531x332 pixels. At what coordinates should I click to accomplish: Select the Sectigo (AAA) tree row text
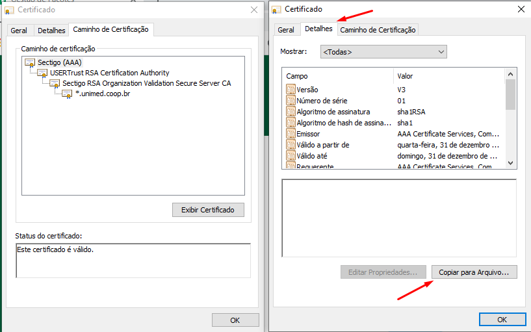pos(60,62)
